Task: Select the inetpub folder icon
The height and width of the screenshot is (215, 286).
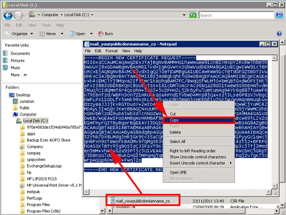Action: click(22, 192)
